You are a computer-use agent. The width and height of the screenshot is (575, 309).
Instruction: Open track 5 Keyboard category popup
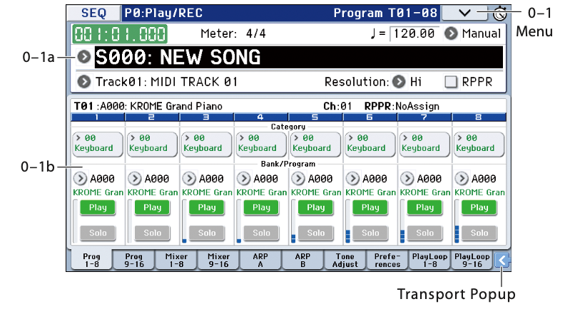tap(316, 145)
